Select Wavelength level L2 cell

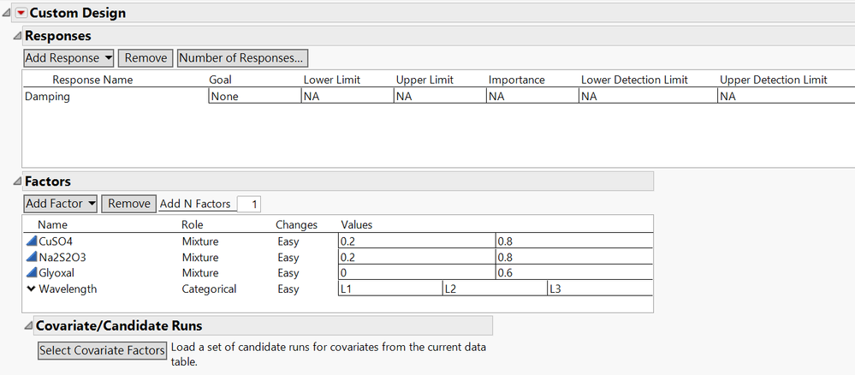pos(494,289)
